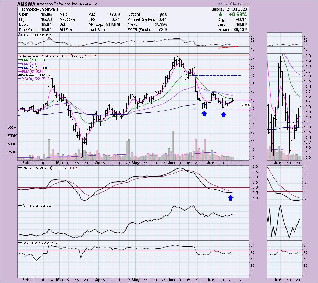Click the EMA(5) 15.84 legend entry
Screen dimensions: 318x283
click(31, 71)
